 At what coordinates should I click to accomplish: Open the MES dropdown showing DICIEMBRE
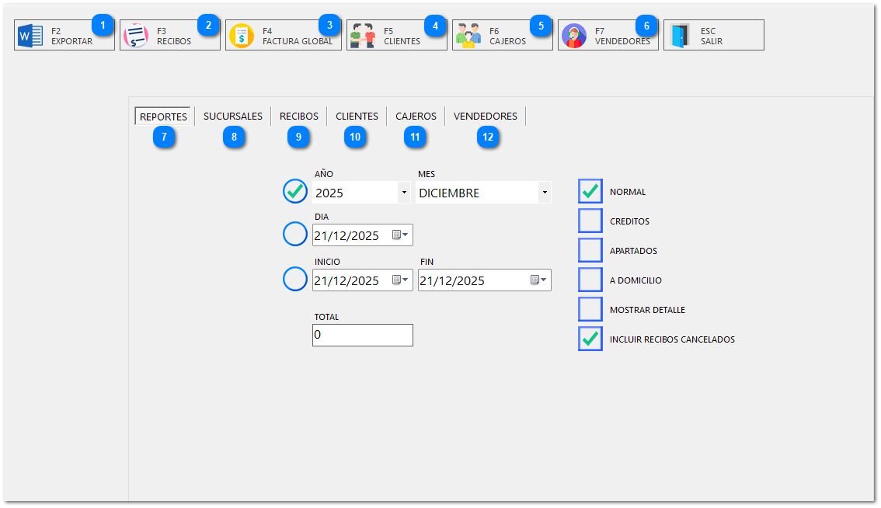click(544, 192)
